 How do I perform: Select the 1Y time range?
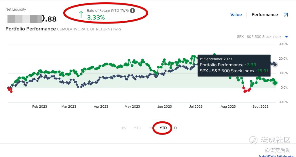176,128
